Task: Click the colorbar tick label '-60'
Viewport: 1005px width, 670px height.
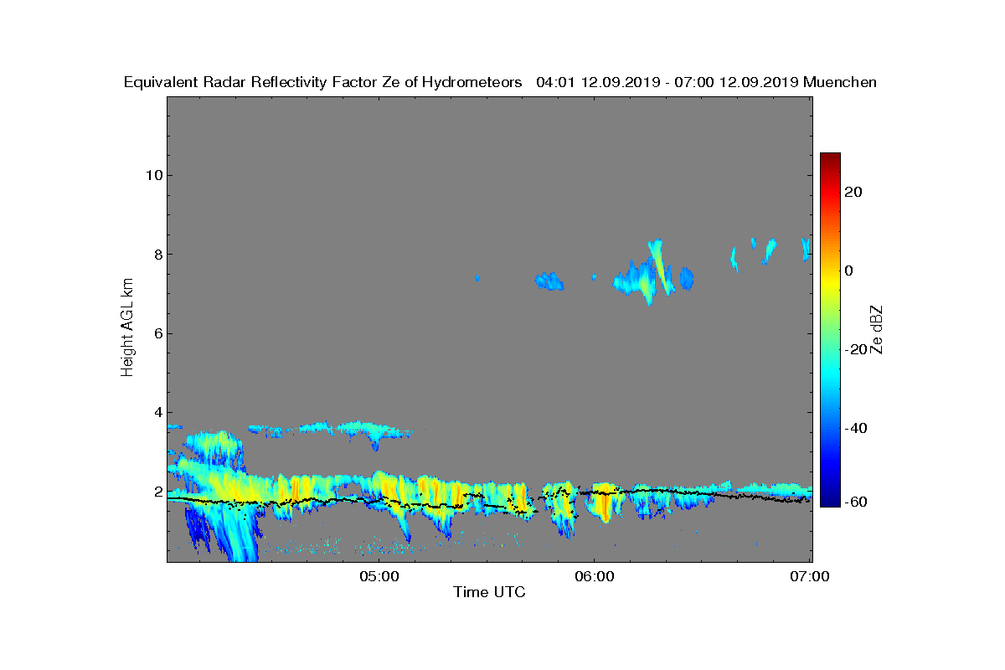Action: click(856, 502)
